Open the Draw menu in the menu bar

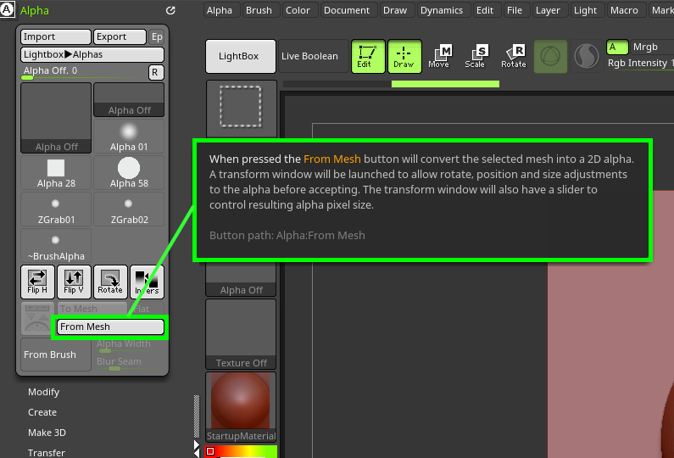(395, 10)
